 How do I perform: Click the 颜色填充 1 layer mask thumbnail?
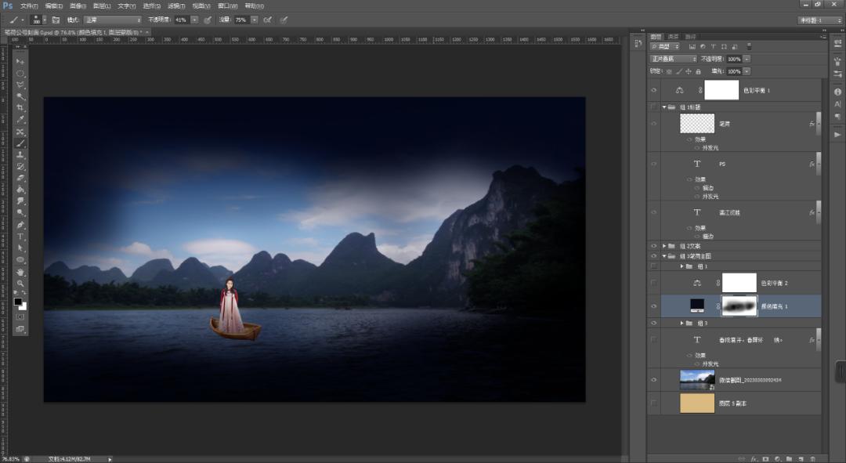(x=739, y=306)
